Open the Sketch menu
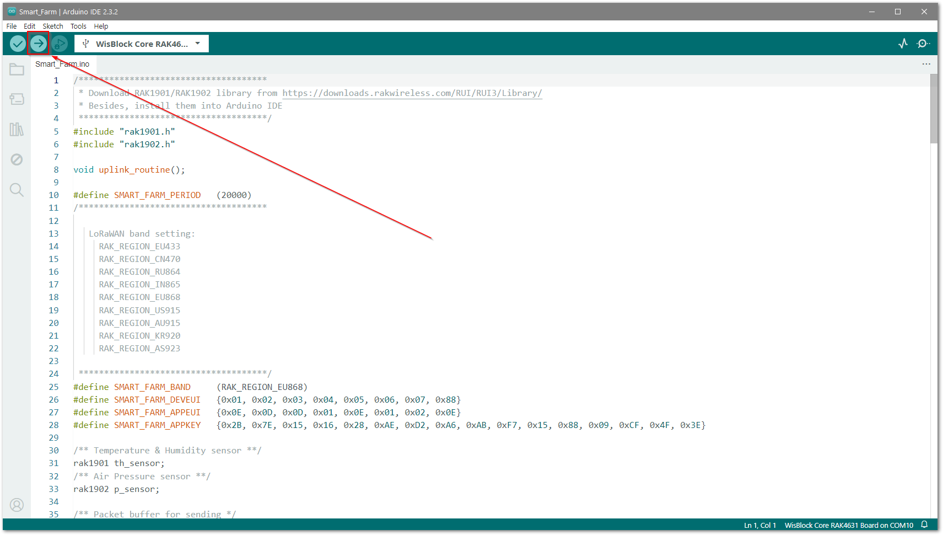Screen dimensions: 943x535 [53, 26]
